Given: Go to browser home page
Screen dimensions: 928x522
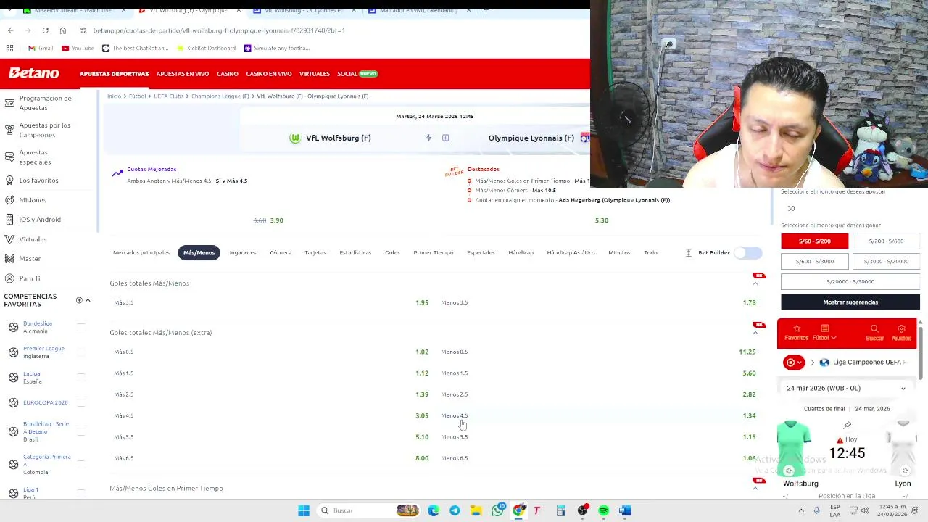Looking at the screenshot, I should [x=63, y=30].
